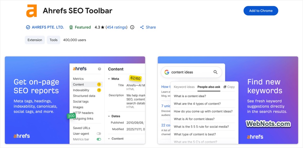Switch to the People also ask tab
303x148 pixels.
click(x=209, y=87)
